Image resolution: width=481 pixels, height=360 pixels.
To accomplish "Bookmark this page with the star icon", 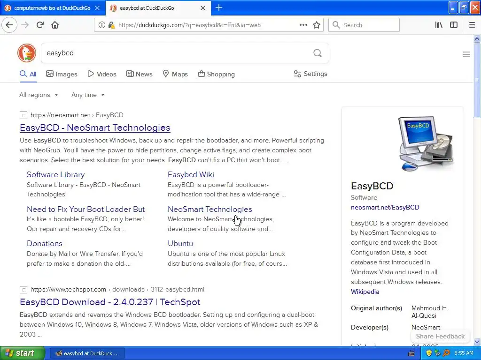I will coord(317,25).
